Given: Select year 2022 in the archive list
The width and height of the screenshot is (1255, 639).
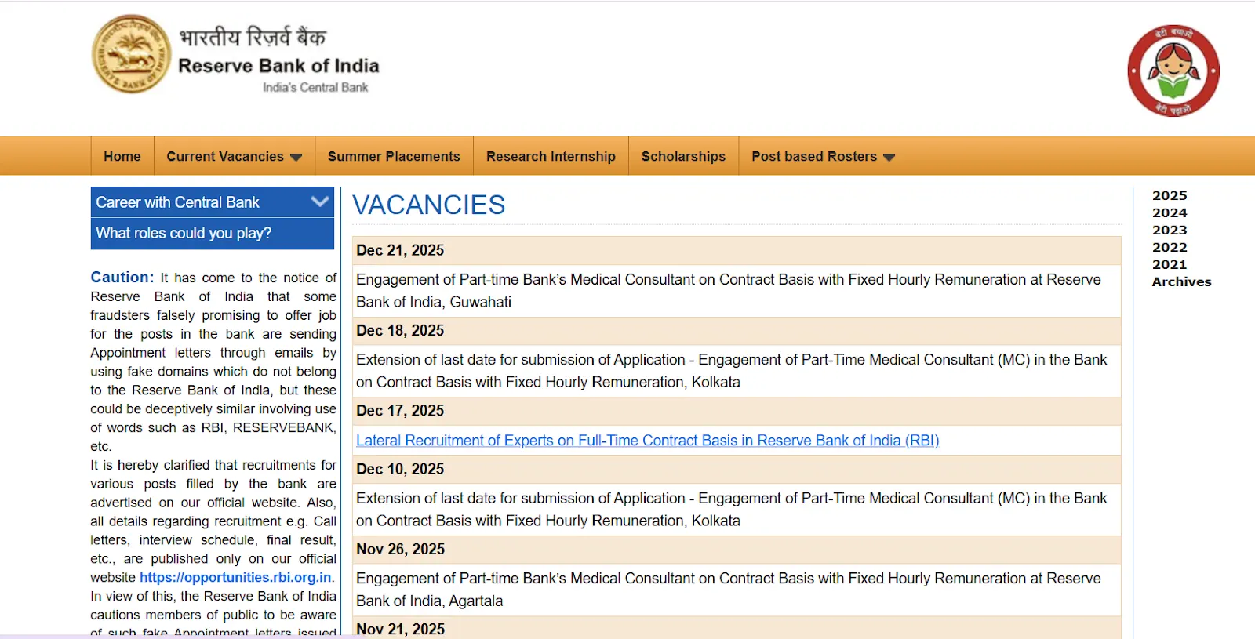Looking at the screenshot, I should click(1170, 247).
